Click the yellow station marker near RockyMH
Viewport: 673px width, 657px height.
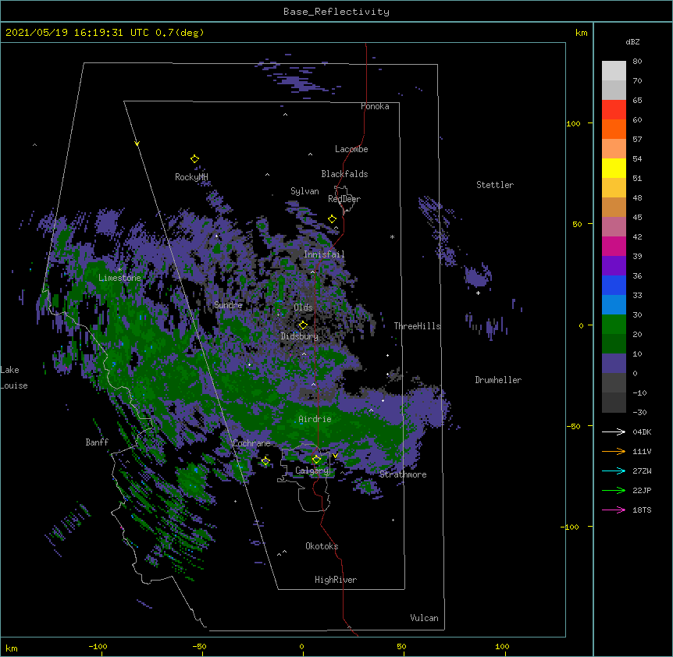(x=194, y=159)
